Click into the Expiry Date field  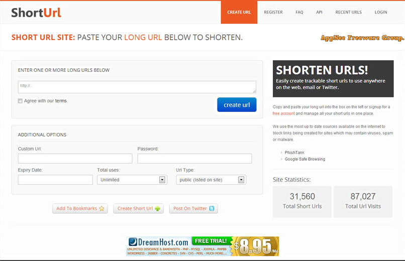[x=55, y=180]
